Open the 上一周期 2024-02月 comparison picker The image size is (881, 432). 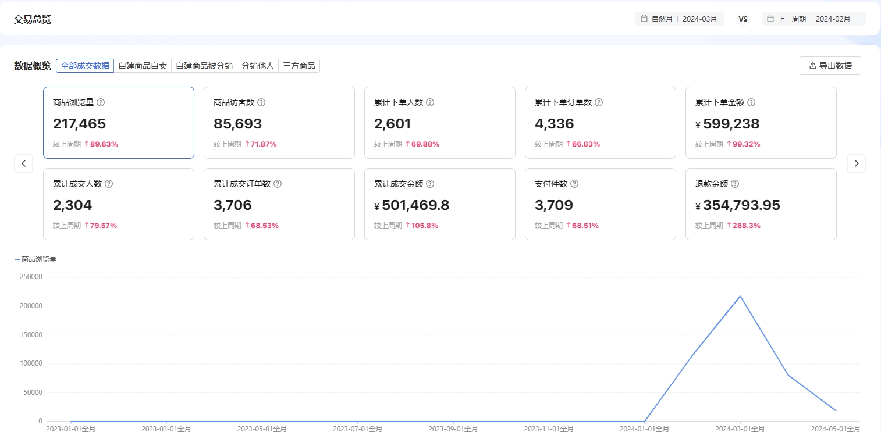tap(813, 19)
